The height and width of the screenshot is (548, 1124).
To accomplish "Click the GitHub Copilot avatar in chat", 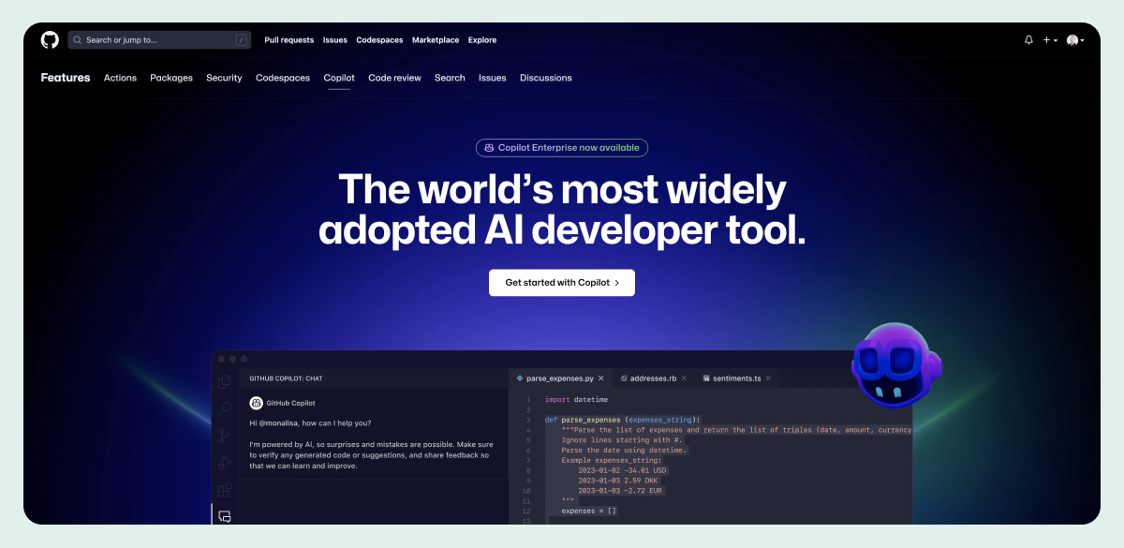I will 256,403.
